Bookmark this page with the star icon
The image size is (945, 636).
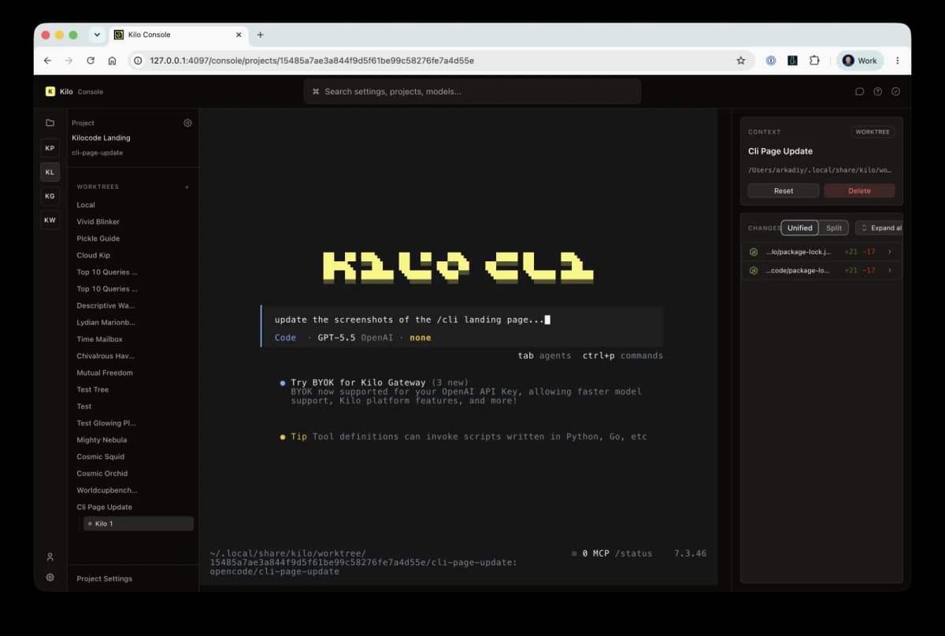[x=741, y=61]
